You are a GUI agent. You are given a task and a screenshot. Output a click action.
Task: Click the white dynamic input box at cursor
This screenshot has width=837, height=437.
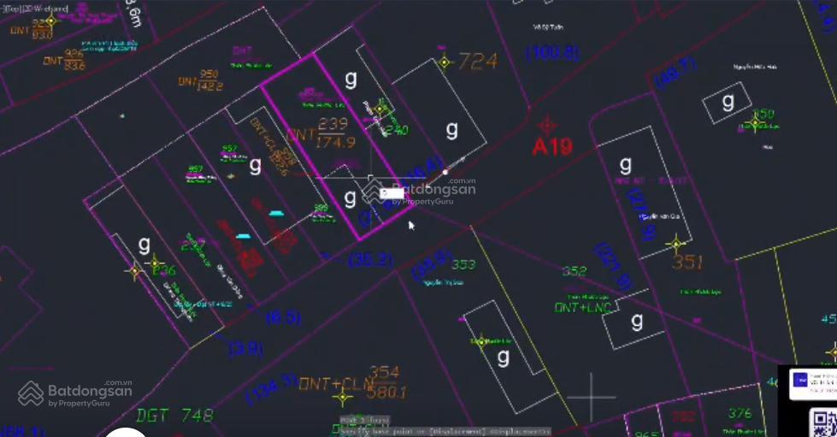tap(392, 193)
